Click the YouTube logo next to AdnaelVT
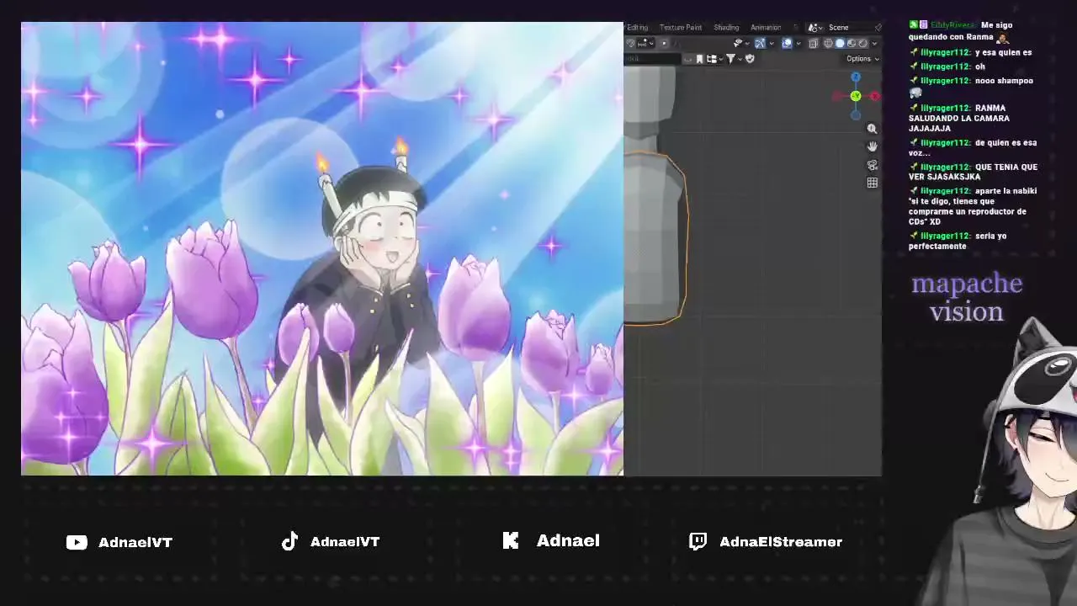 pyautogui.click(x=77, y=543)
